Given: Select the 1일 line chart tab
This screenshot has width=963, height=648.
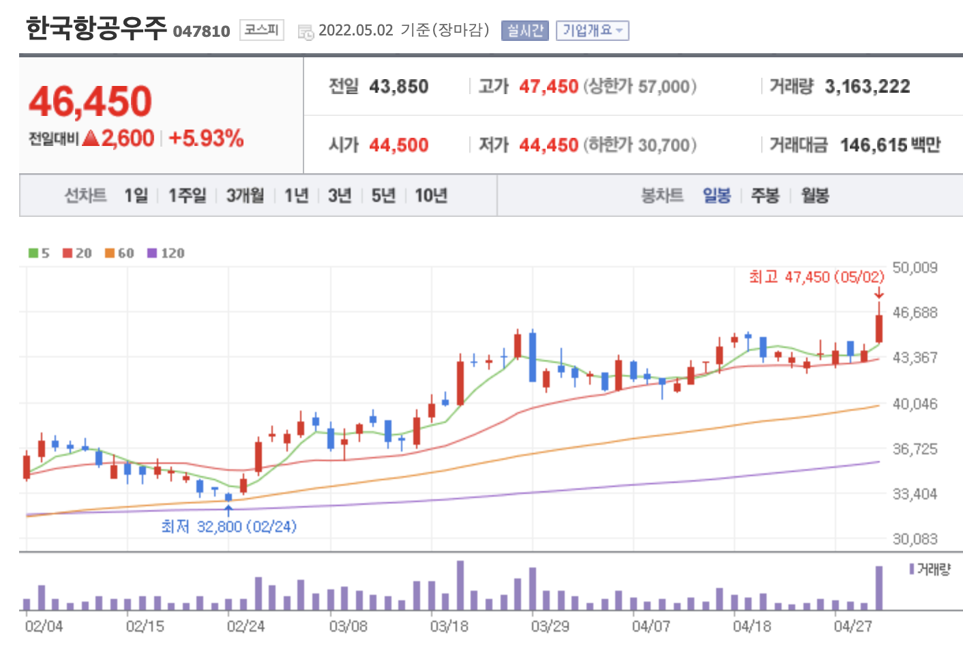Looking at the screenshot, I should tap(136, 196).
